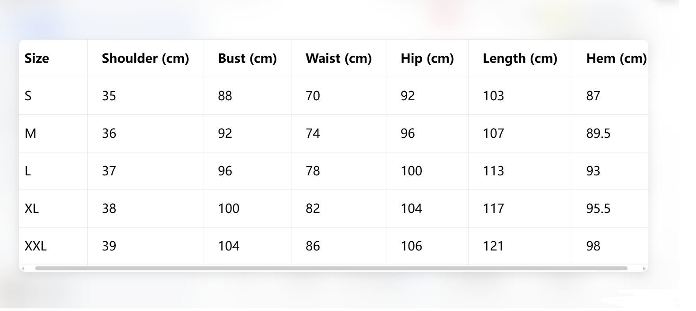The image size is (696, 311).
Task: Select the size L row label
Action: [x=28, y=171]
